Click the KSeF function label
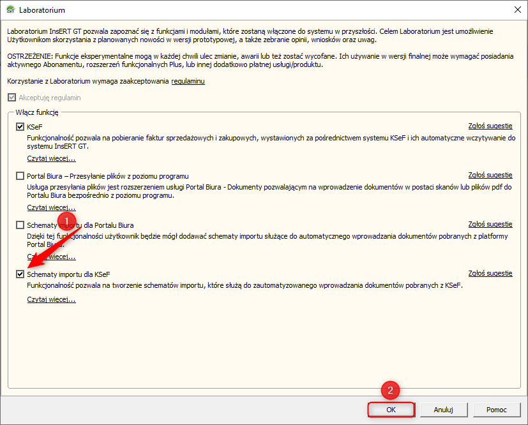The height and width of the screenshot is (425, 528). tap(34, 127)
